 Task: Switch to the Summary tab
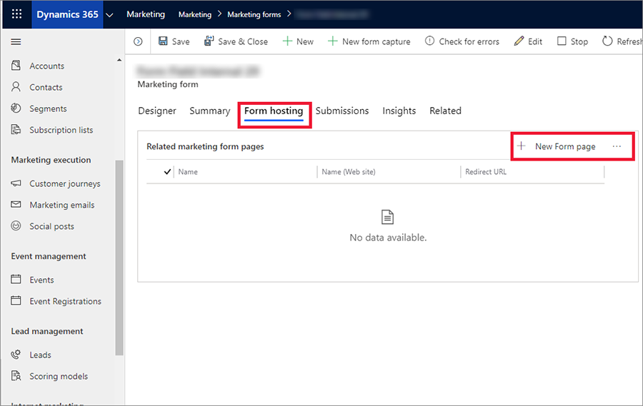209,111
